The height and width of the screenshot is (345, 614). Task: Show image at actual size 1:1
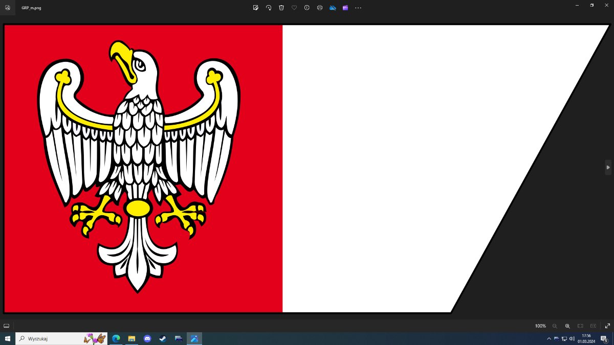coord(593,326)
